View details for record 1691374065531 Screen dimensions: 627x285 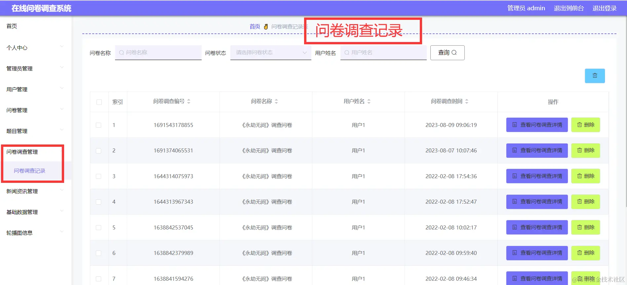(x=537, y=150)
